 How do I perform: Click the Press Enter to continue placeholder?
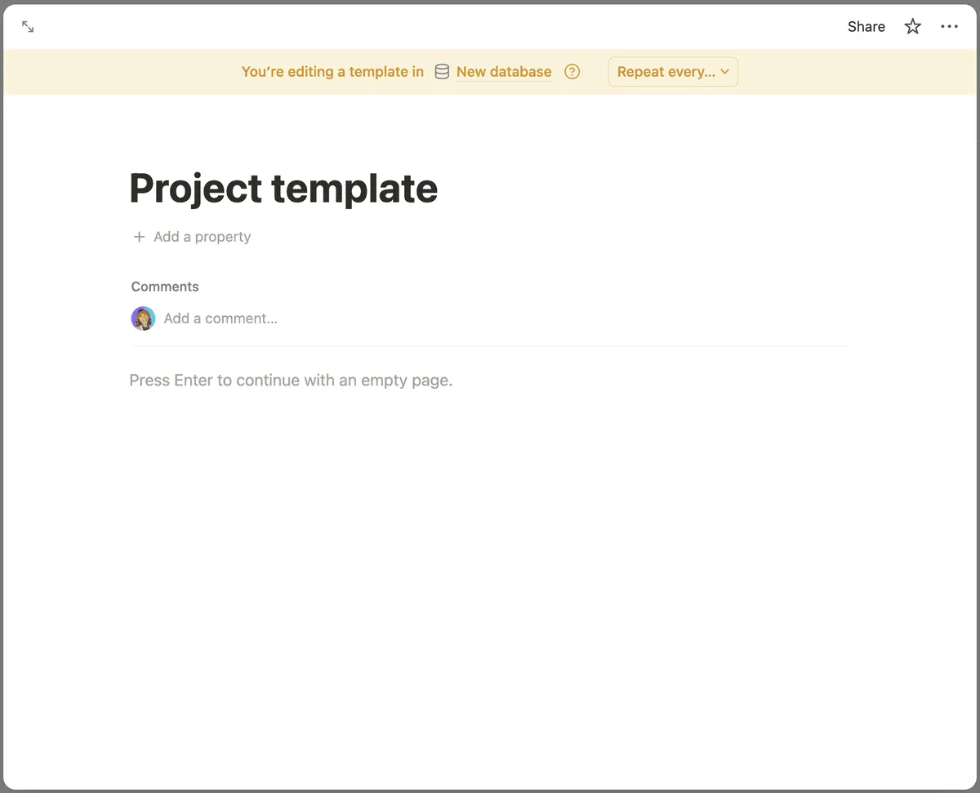click(291, 381)
